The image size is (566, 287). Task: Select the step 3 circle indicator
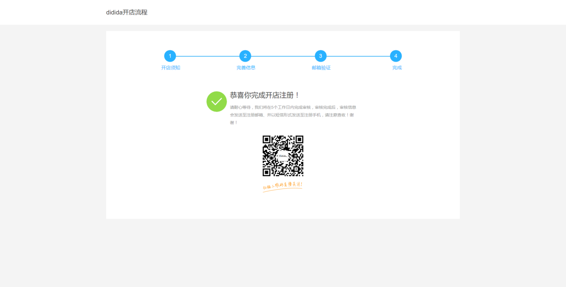320,56
